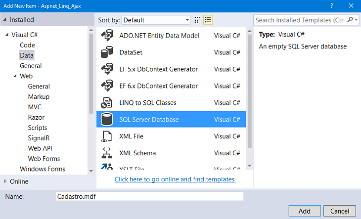The width and height of the screenshot is (361, 219).
Task: Click the LINQ to SQL Classes icon
Action: (107, 103)
